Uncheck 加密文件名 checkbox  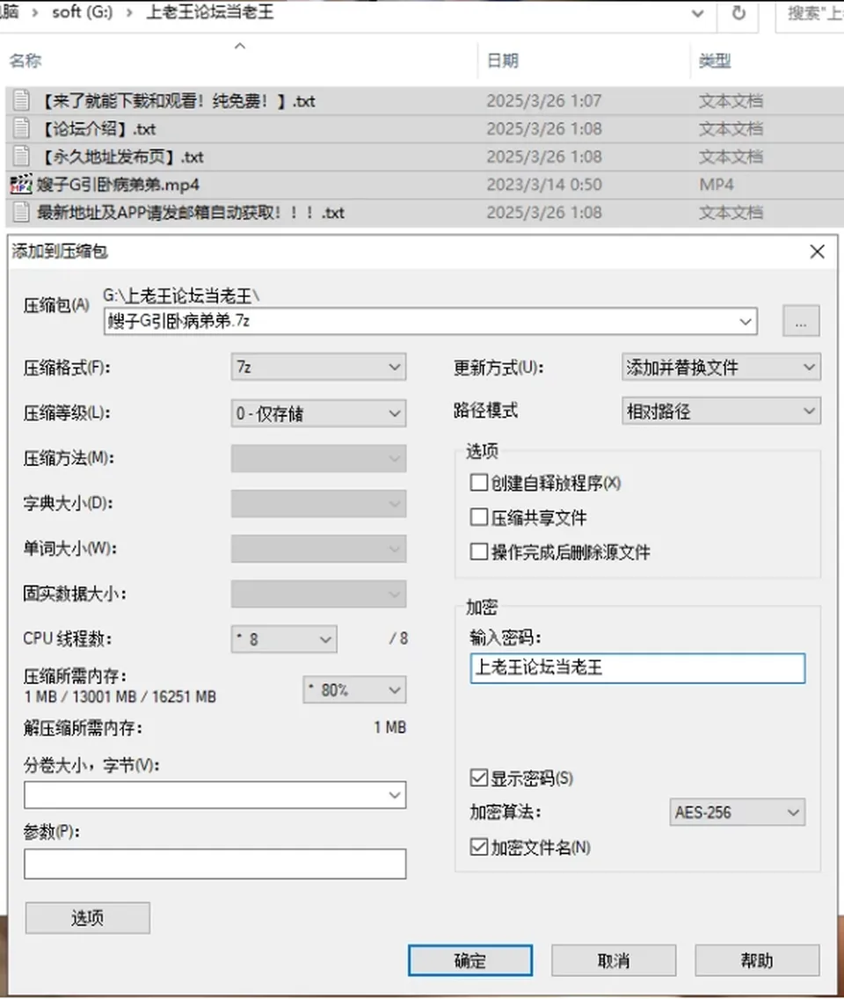tap(478, 848)
